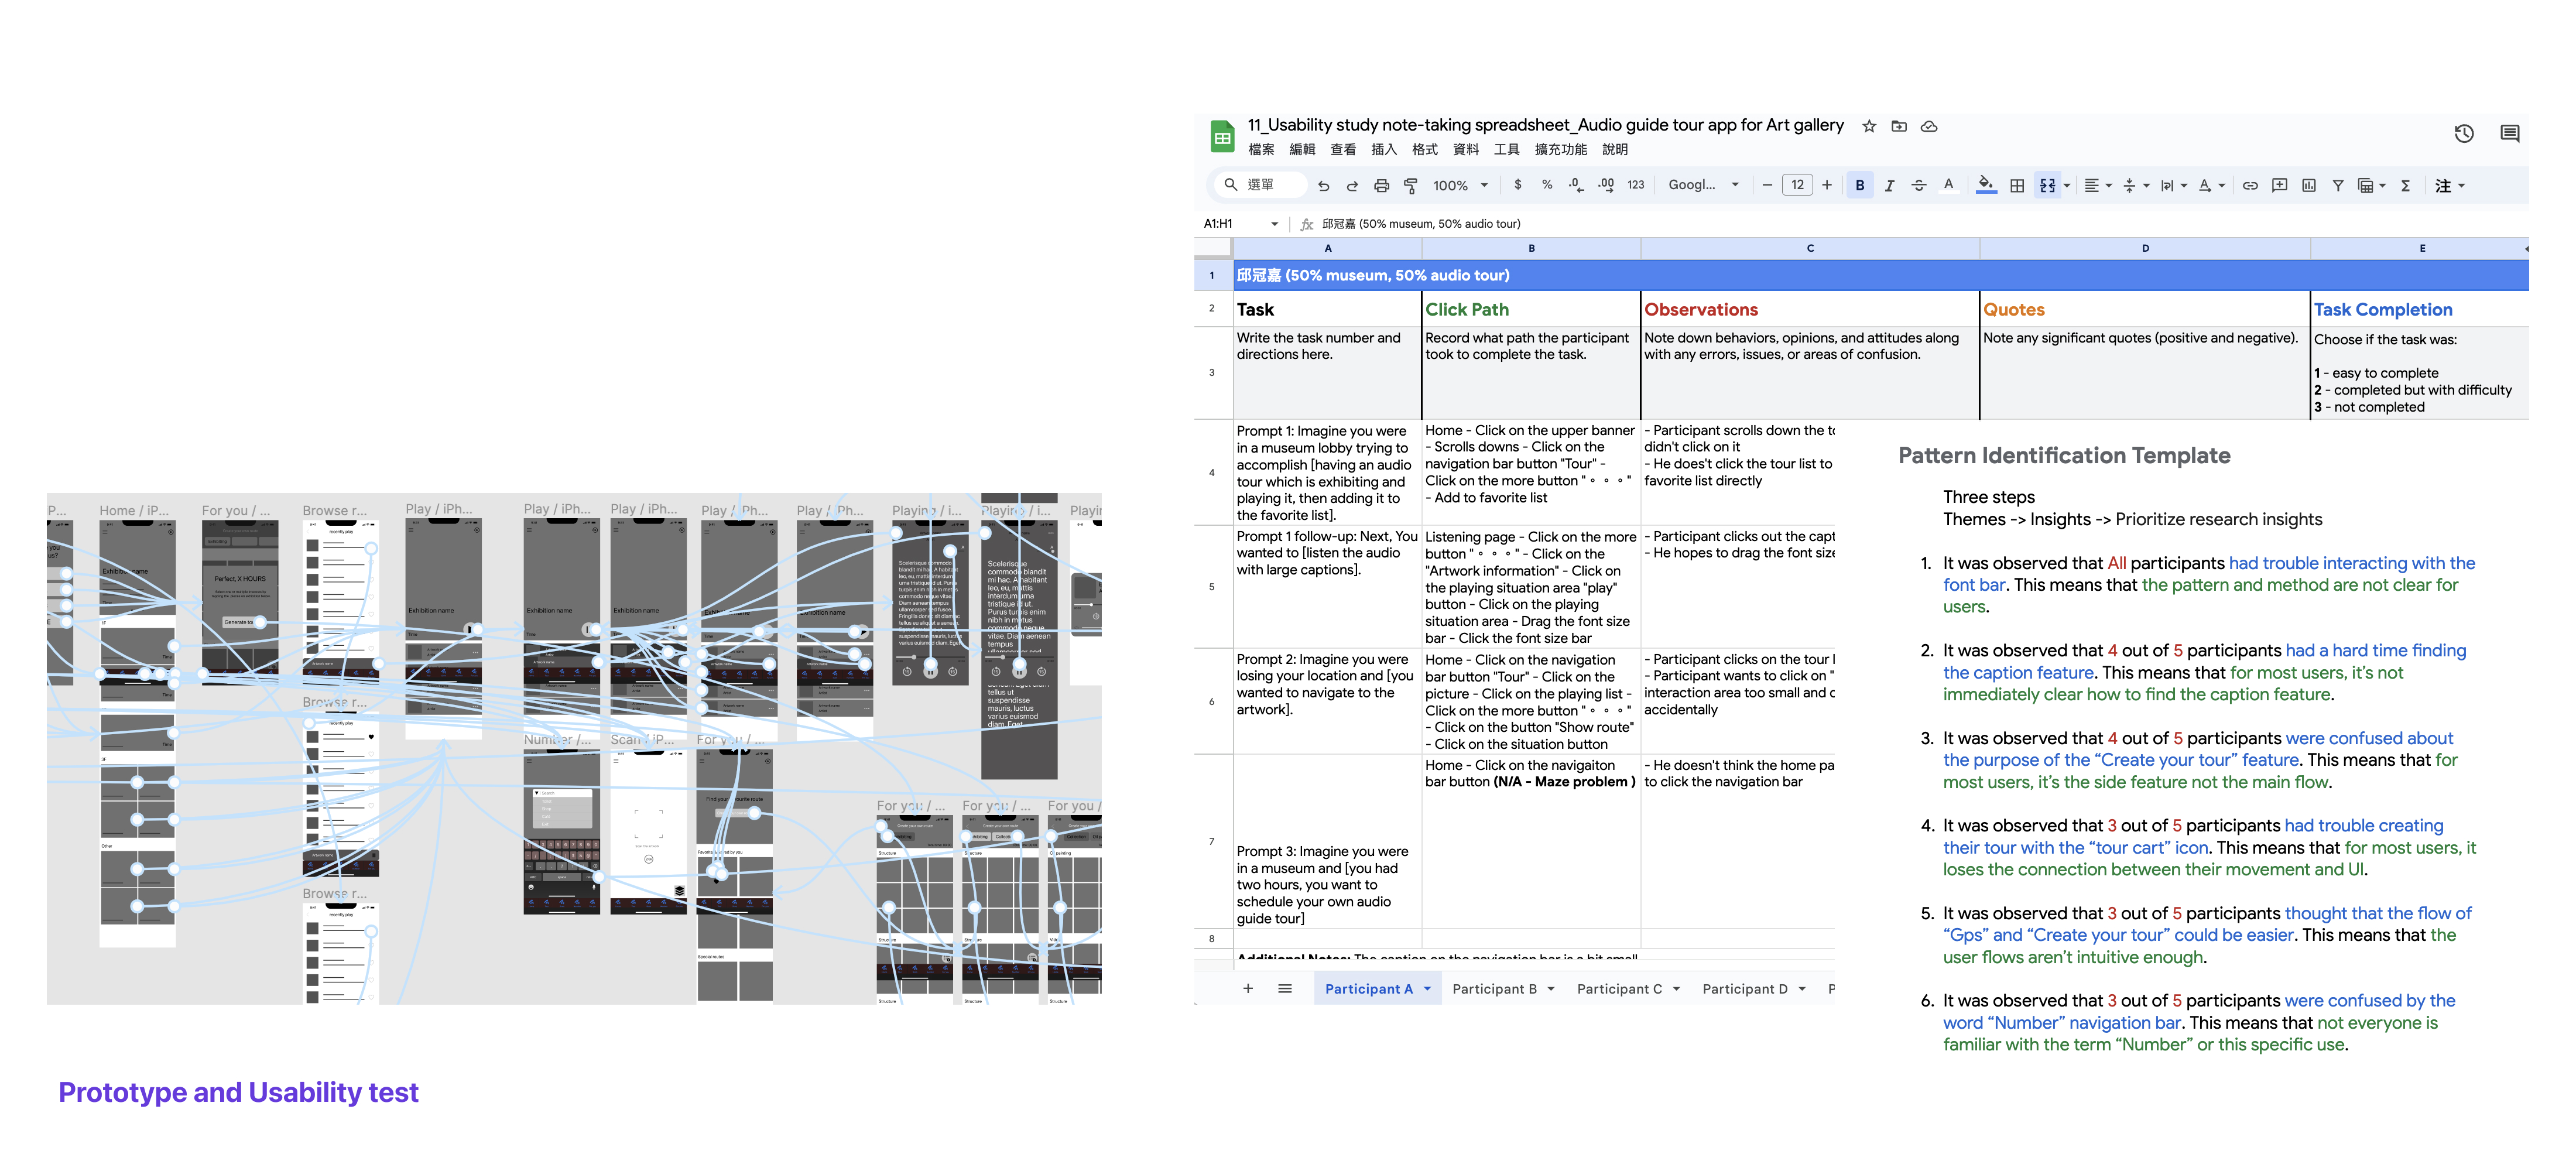Toggle strikethrough formatting

(x=1918, y=185)
